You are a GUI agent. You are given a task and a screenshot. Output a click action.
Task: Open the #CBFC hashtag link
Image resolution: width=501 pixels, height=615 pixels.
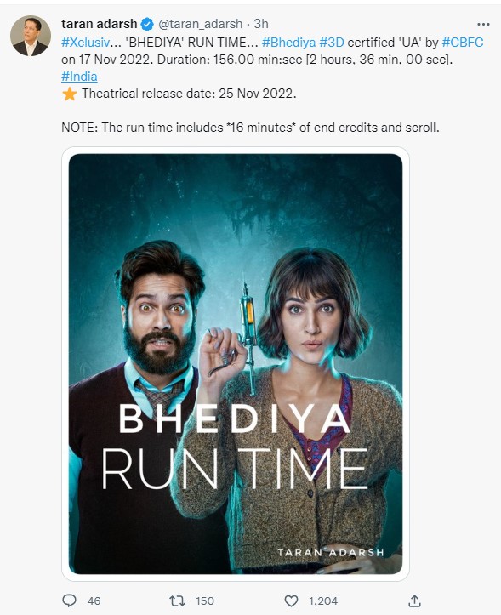[463, 43]
